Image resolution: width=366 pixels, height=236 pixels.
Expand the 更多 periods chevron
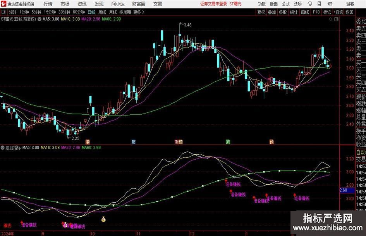pyautogui.click(x=143, y=12)
